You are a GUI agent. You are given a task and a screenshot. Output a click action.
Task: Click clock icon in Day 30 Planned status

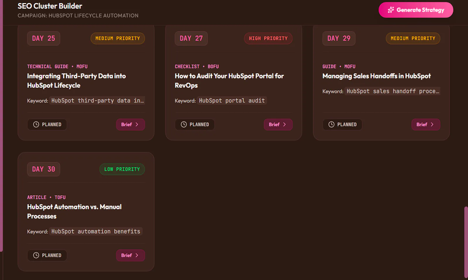point(36,255)
